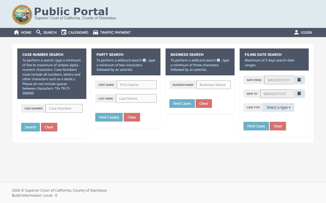Click Find Cases in Business Search
326x203 pixels.
coord(182,104)
